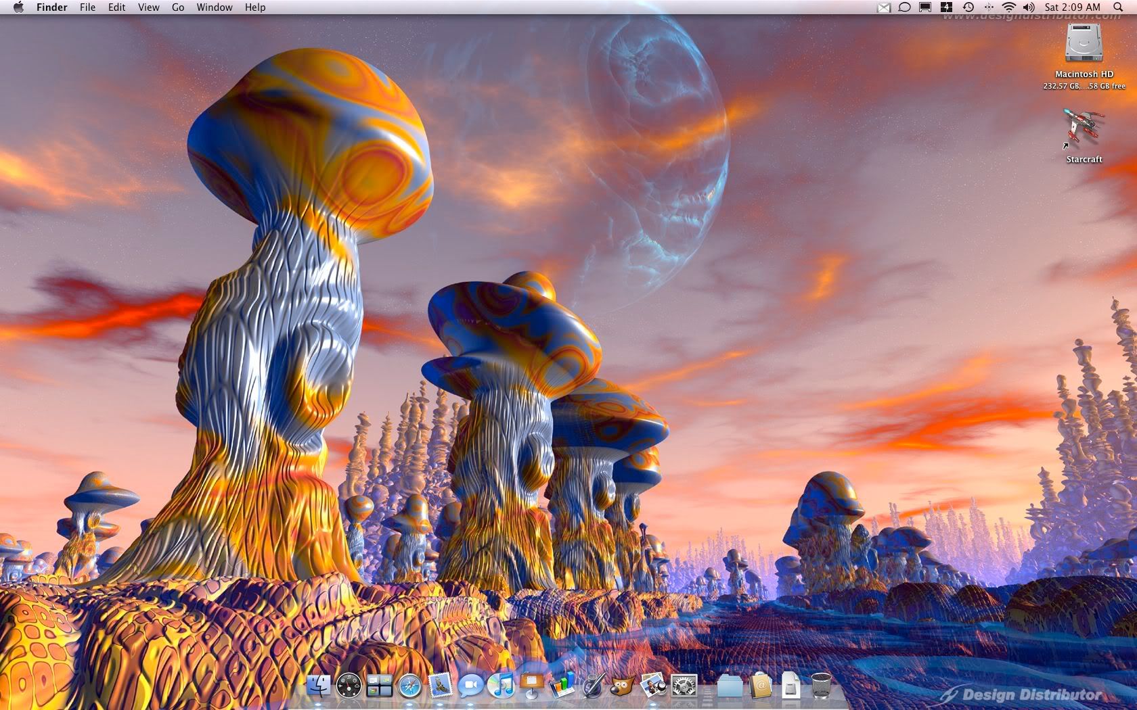
Task: Open iTunes from the dock
Action: (x=501, y=686)
